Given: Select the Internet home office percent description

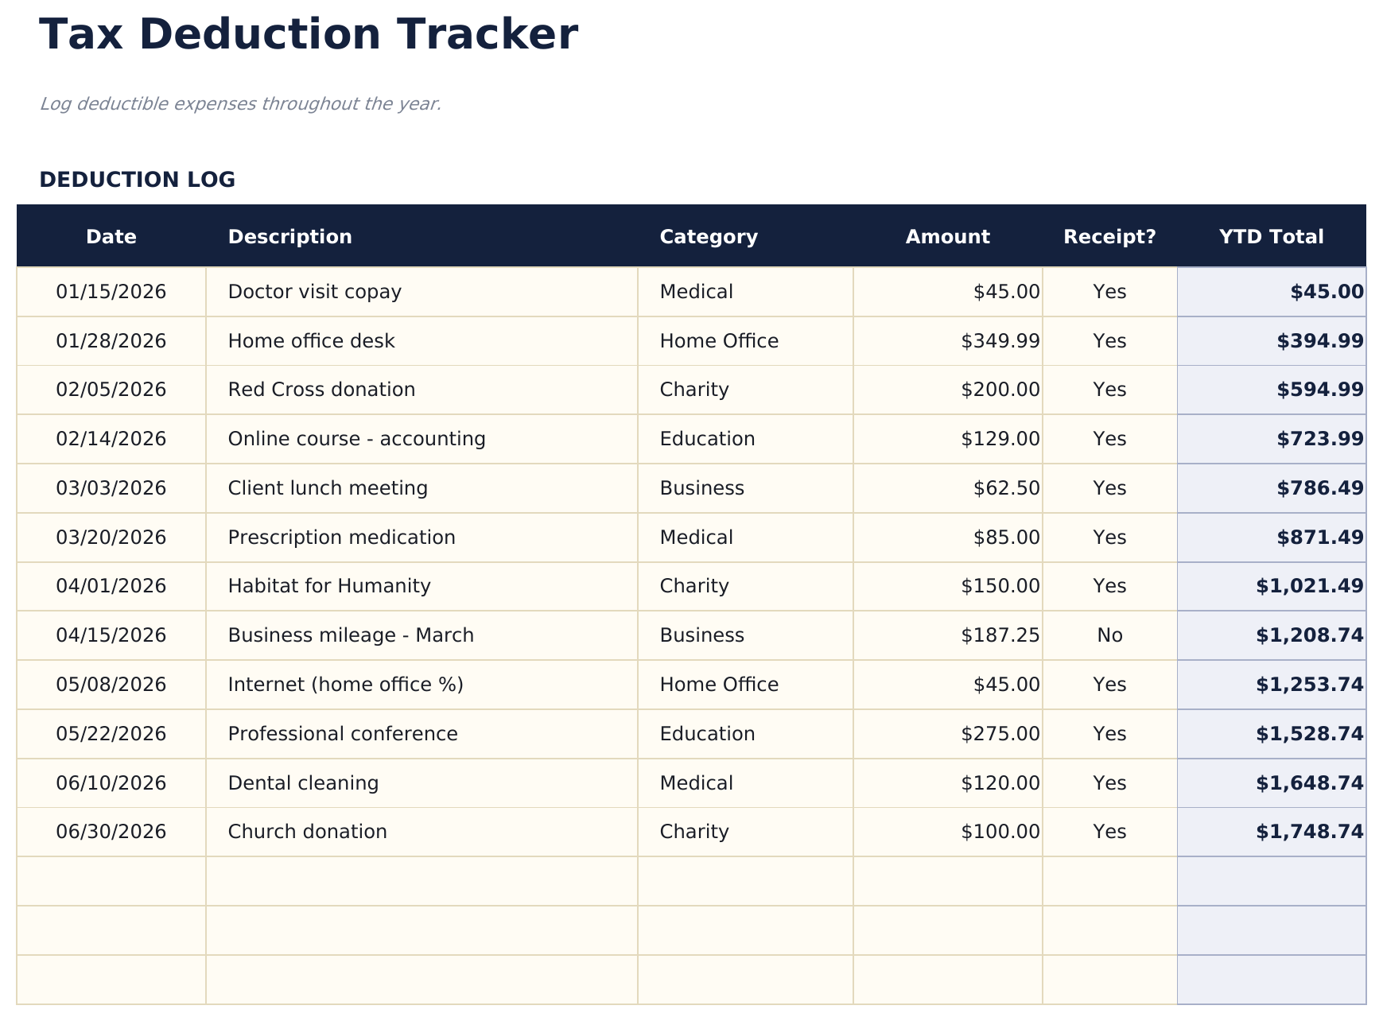Looking at the screenshot, I should (345, 684).
